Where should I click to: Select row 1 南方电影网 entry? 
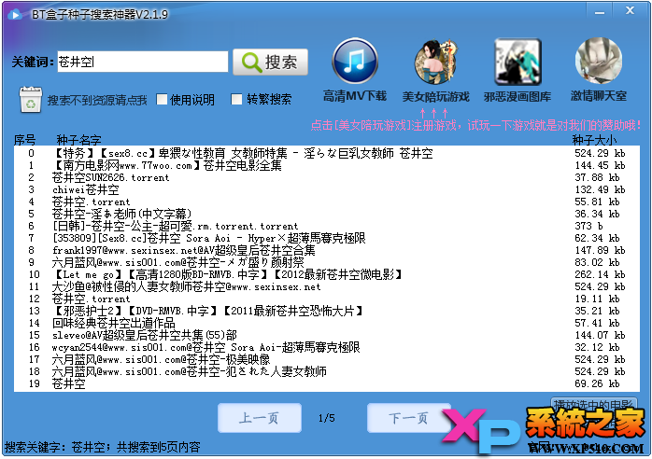pyautogui.click(x=327, y=165)
